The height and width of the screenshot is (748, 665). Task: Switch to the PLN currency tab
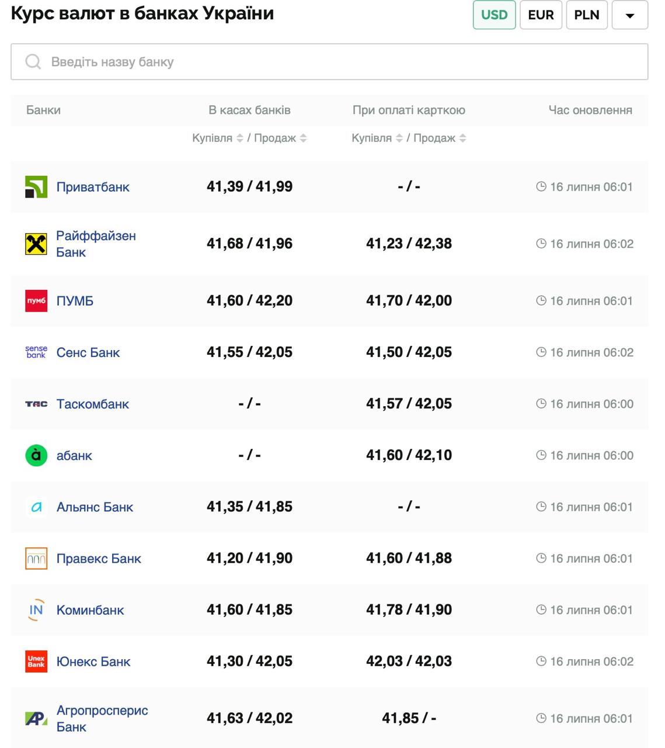click(x=587, y=15)
